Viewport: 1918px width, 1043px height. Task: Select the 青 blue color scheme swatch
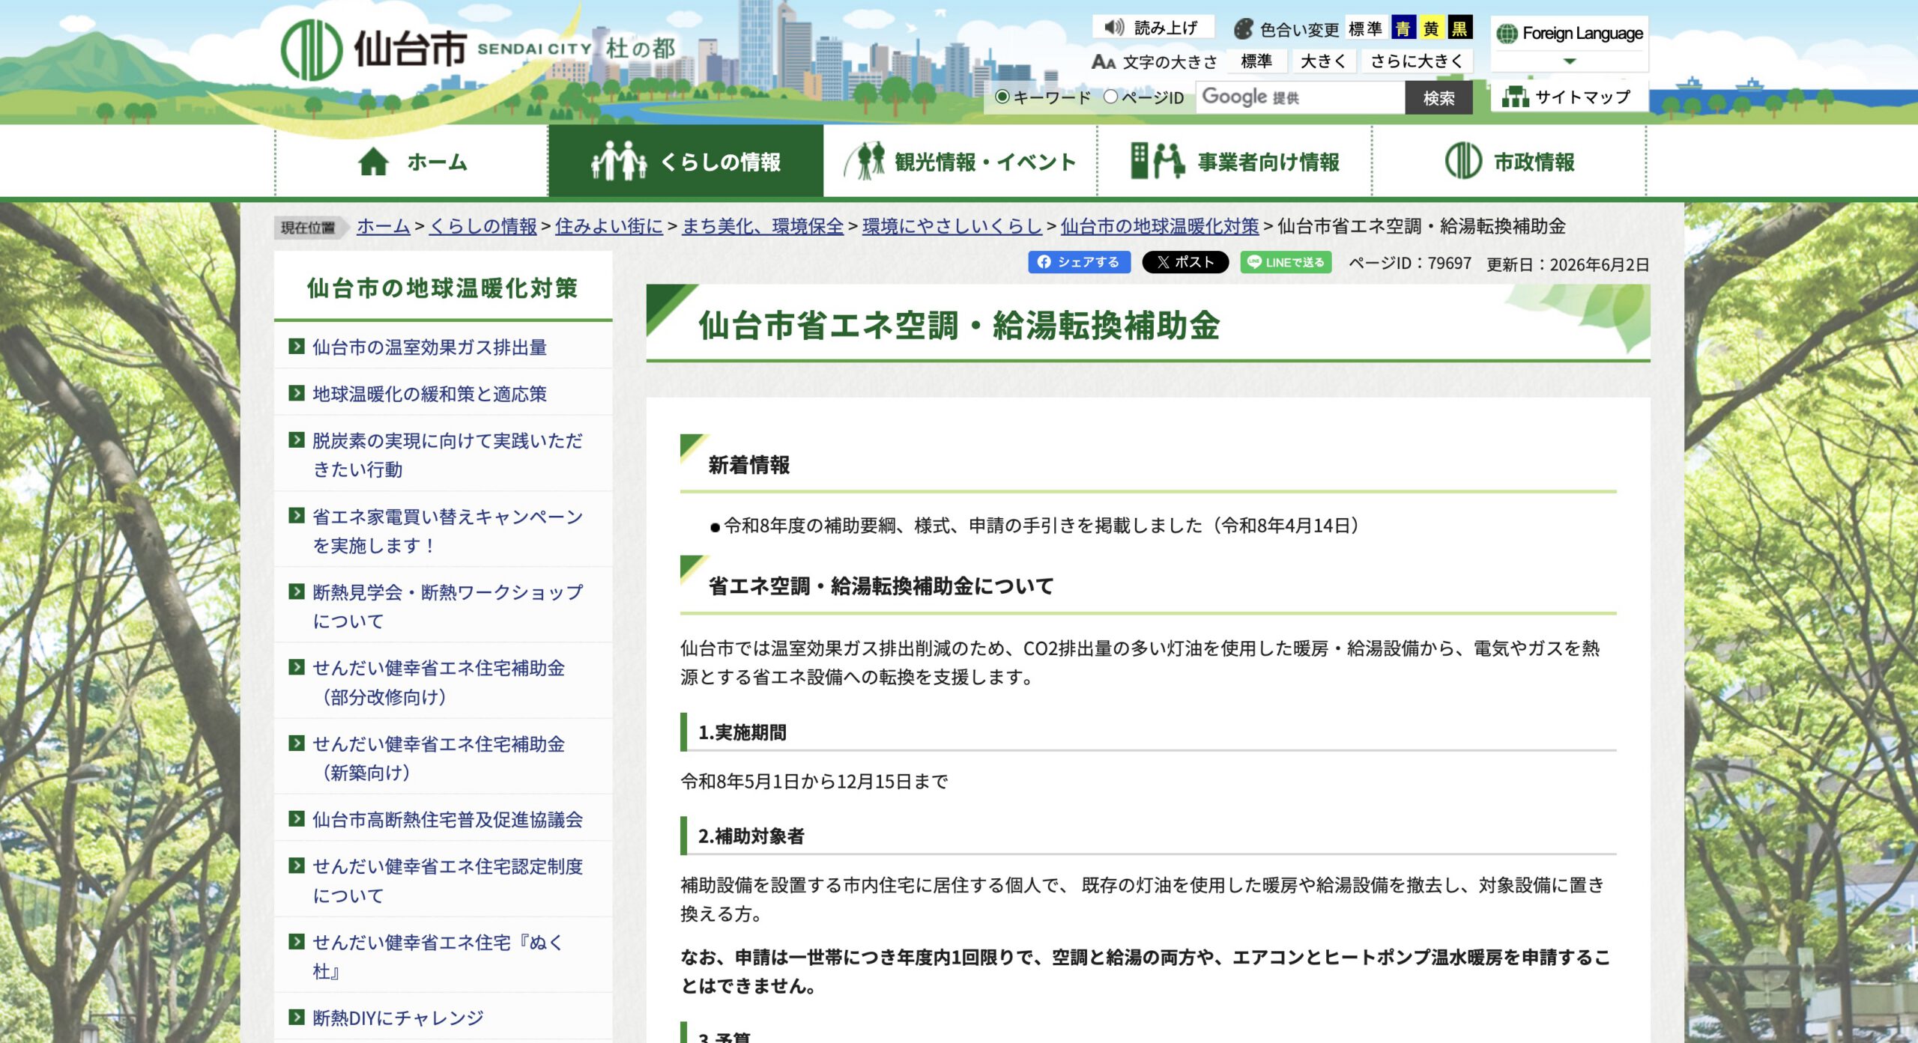click(1403, 28)
